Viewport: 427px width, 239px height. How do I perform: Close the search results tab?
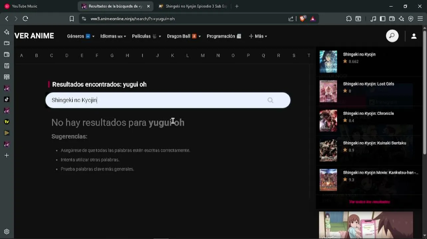[x=148, y=6]
